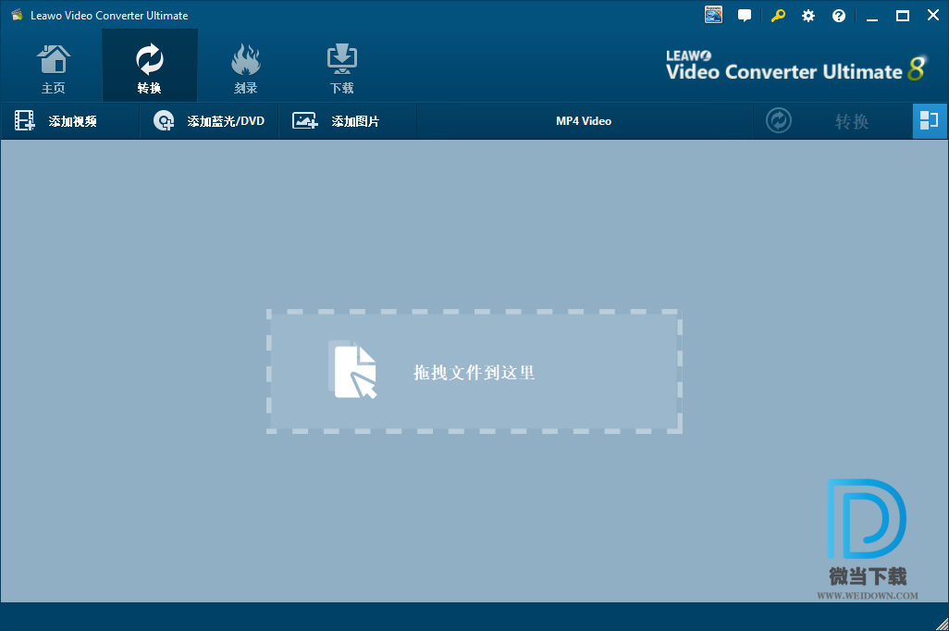
Task: Open settings via the gear icon
Action: pyautogui.click(x=808, y=16)
